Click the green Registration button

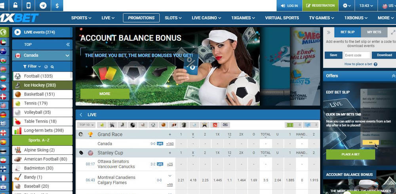320,6
